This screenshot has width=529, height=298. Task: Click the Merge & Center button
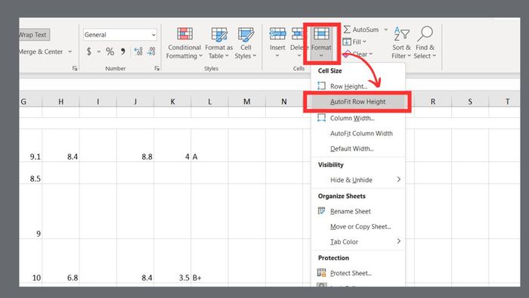41,51
